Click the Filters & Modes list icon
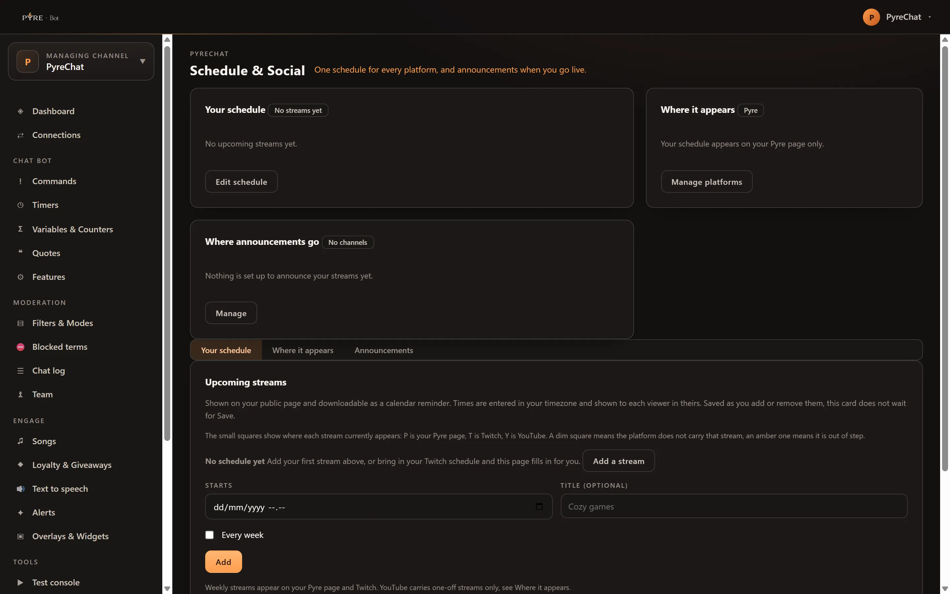 click(x=20, y=323)
